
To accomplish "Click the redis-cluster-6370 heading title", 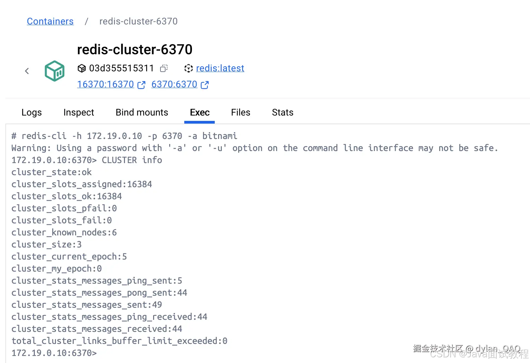I will 135,50.
